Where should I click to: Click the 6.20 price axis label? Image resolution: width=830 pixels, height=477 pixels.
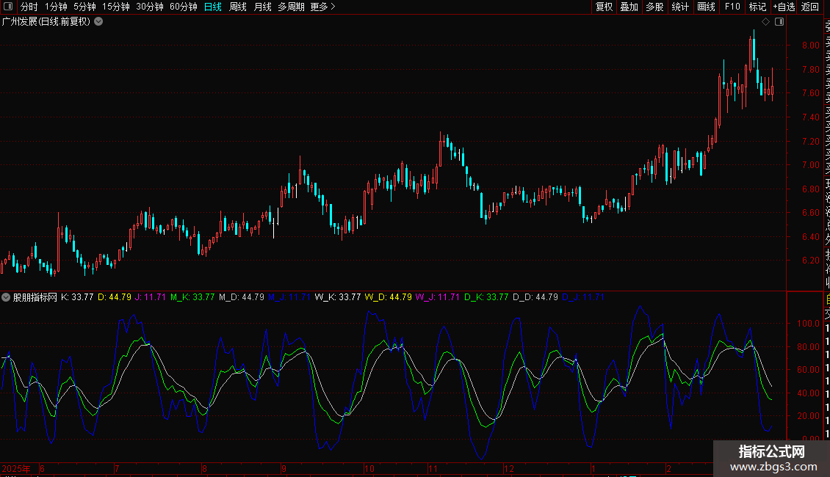(x=810, y=261)
